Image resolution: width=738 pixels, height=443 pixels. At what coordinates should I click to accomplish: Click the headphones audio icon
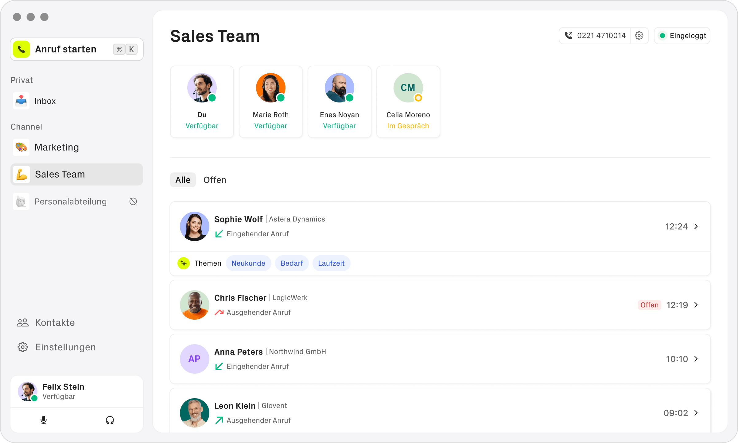110,420
